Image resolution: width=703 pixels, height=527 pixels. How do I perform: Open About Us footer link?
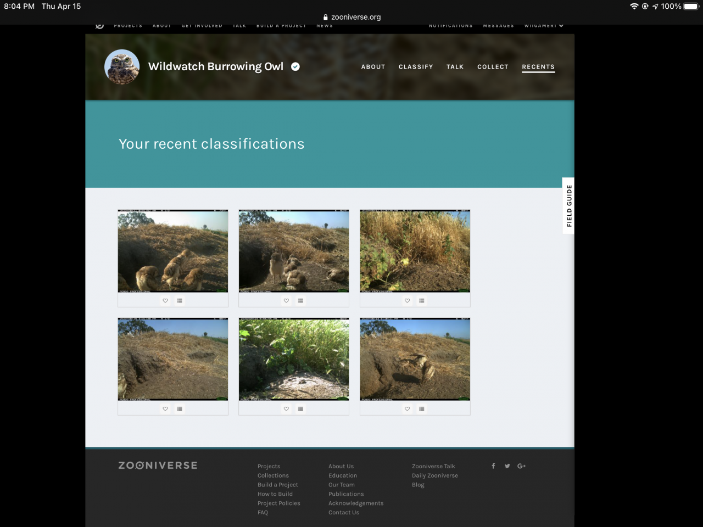pyautogui.click(x=341, y=467)
